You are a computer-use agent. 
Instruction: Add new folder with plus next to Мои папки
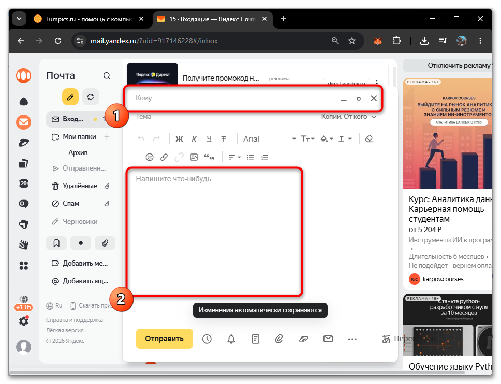(107, 137)
